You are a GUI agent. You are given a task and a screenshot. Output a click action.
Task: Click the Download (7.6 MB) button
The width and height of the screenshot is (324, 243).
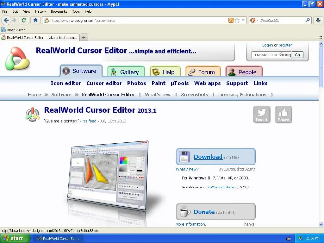point(216,157)
